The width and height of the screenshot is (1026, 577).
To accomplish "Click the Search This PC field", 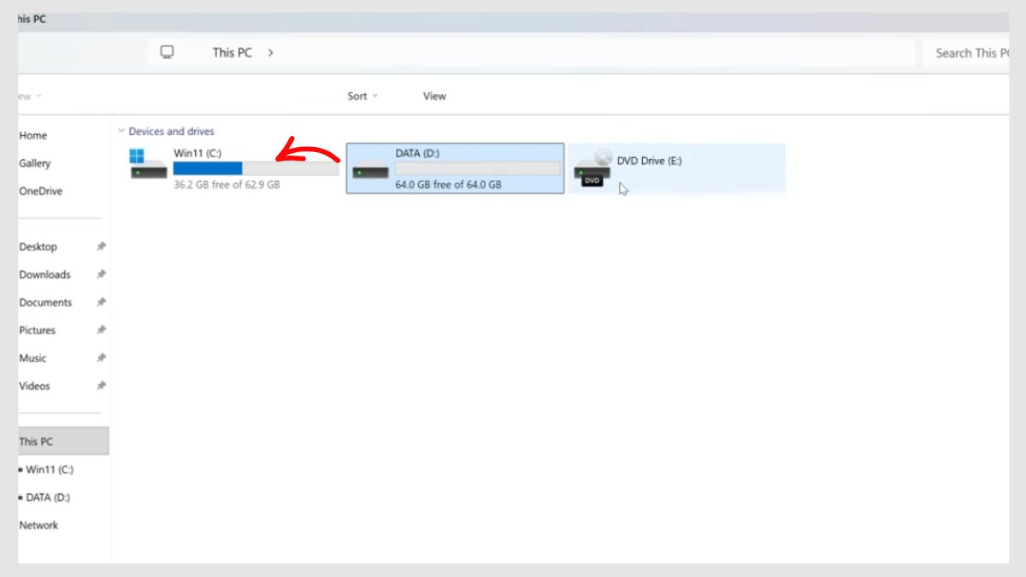I will (966, 53).
